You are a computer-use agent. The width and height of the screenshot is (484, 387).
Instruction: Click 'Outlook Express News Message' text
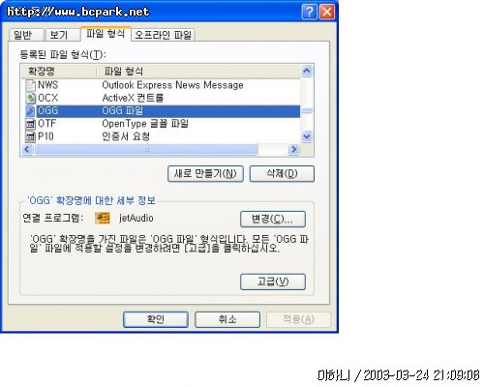pos(172,85)
